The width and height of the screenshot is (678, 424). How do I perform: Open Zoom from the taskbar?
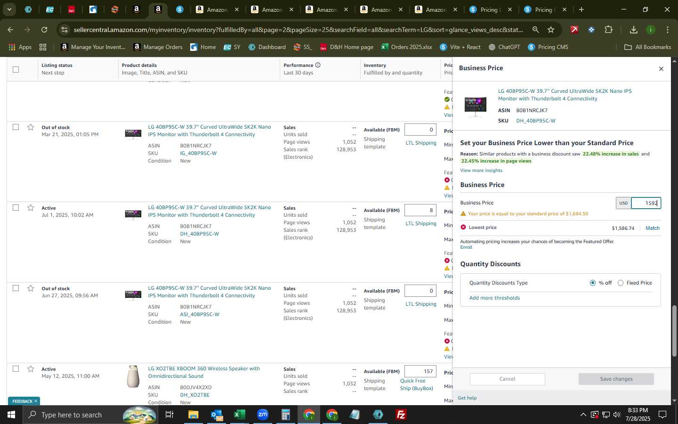point(262,415)
